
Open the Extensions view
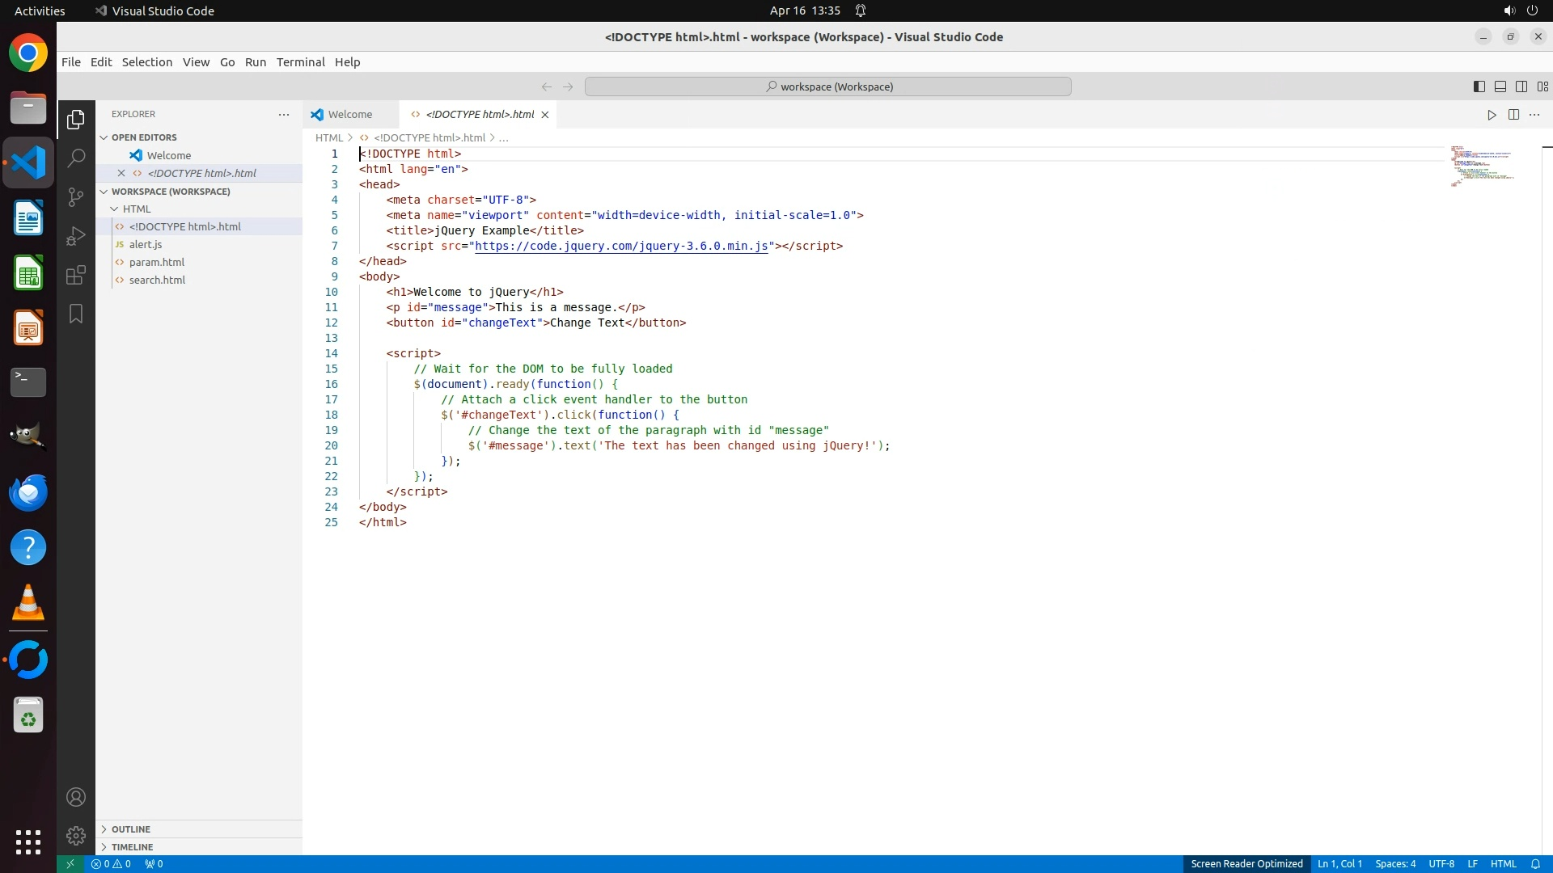pyautogui.click(x=76, y=275)
